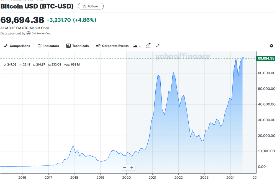The height and width of the screenshot is (182, 277).
Task: Click the CoinMarketCap logo icon
Action: pos(29,33)
